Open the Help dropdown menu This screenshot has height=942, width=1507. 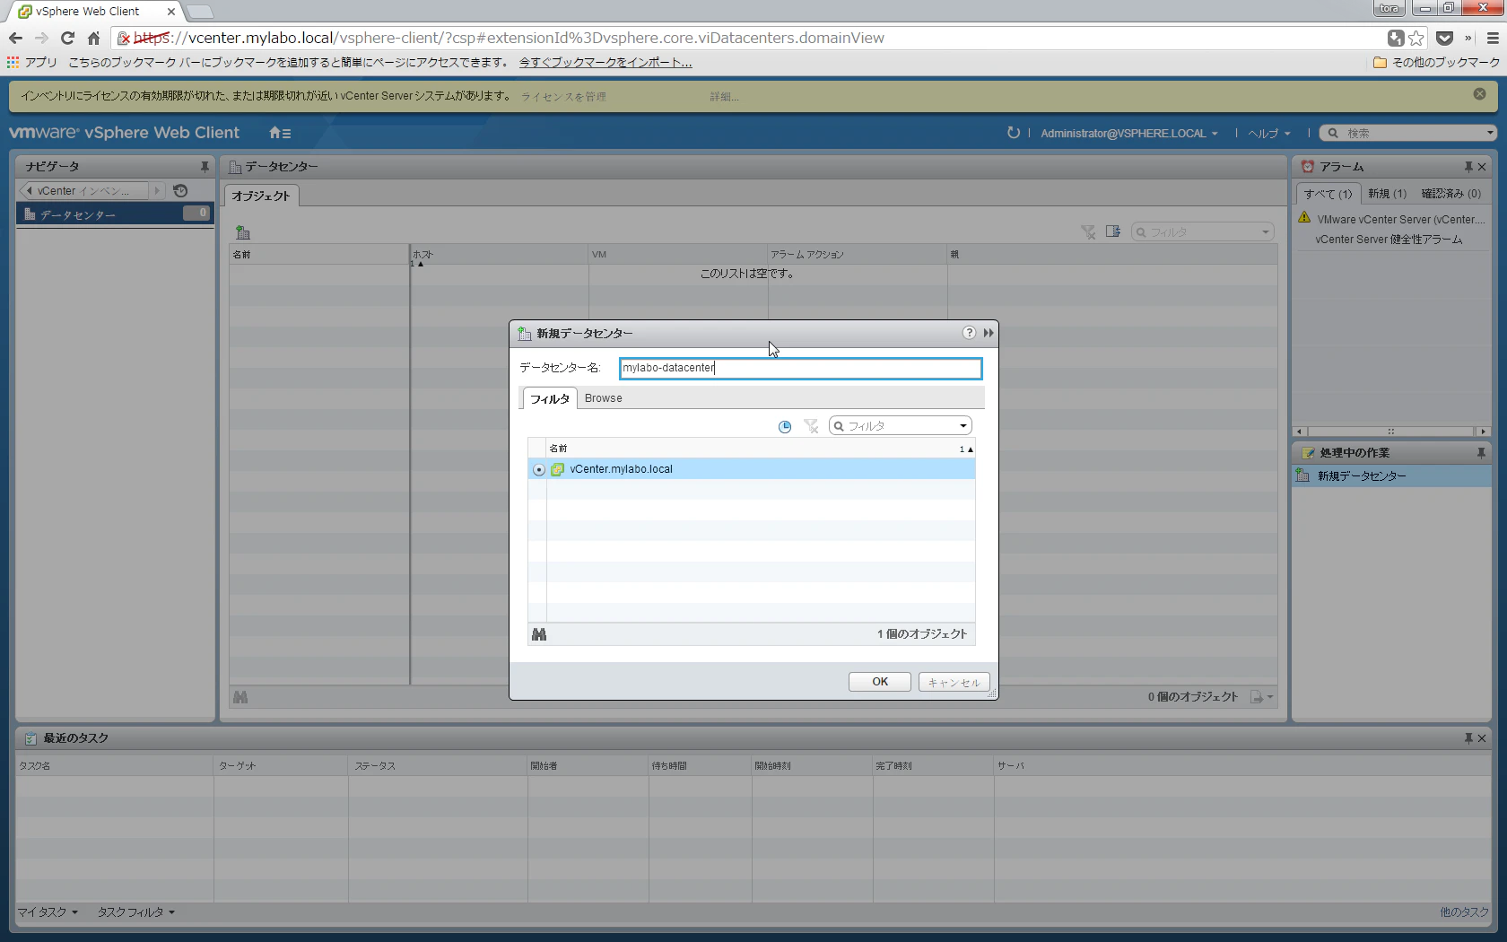[x=1269, y=133]
